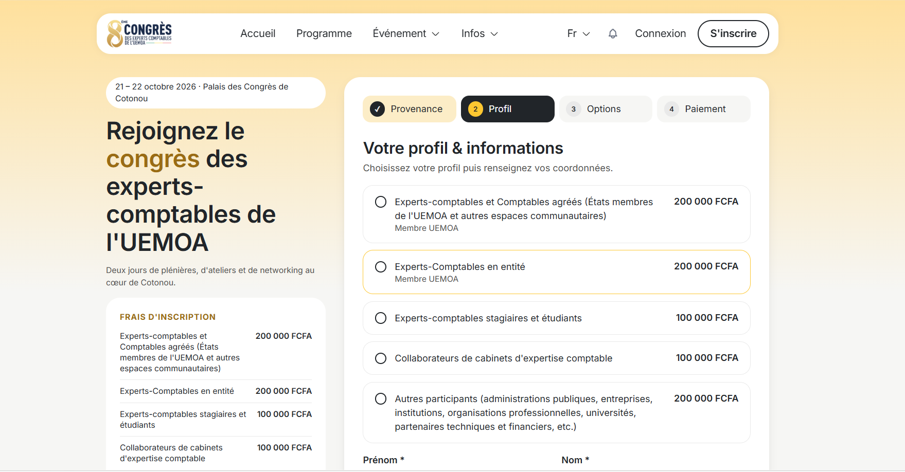Click the FRAIS D'INSCRIPTION heading
The image size is (905, 472).
coord(168,317)
